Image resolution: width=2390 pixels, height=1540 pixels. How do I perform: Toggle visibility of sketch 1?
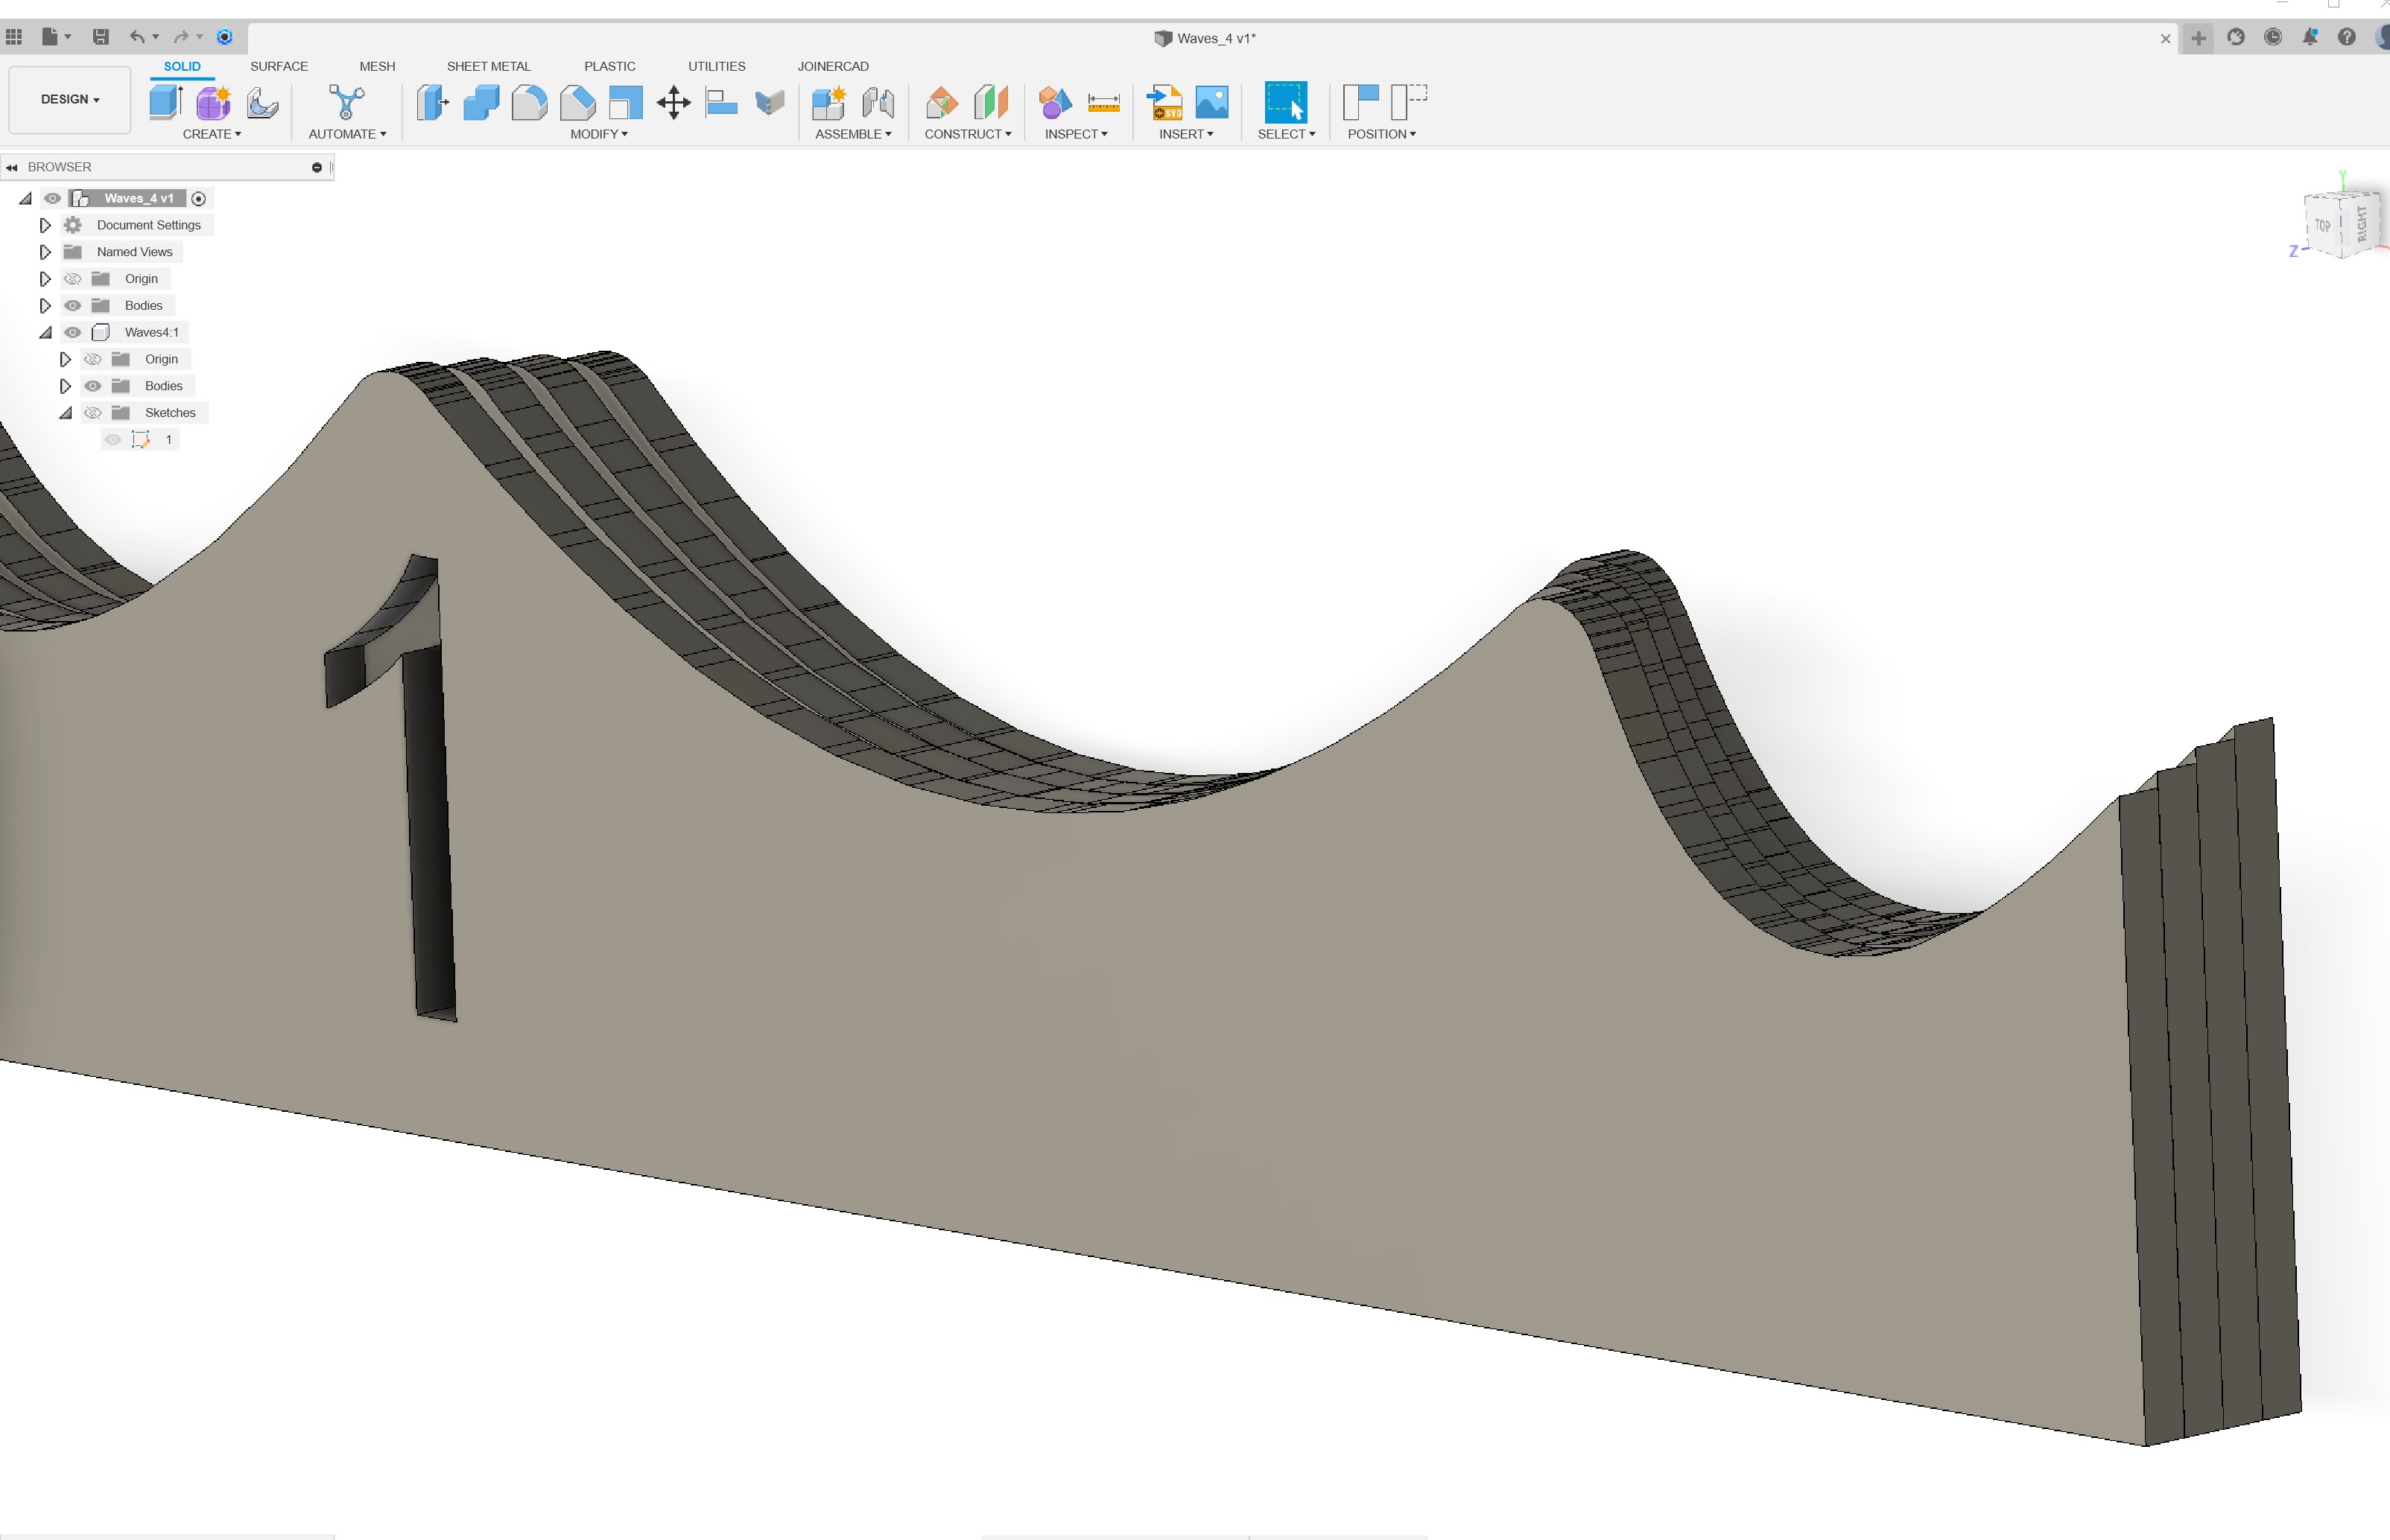point(112,439)
